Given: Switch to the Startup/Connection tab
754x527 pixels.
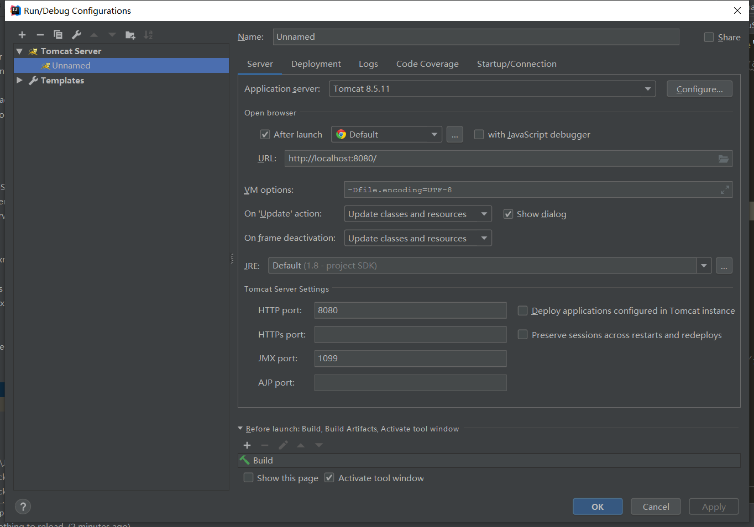Looking at the screenshot, I should tap(517, 64).
